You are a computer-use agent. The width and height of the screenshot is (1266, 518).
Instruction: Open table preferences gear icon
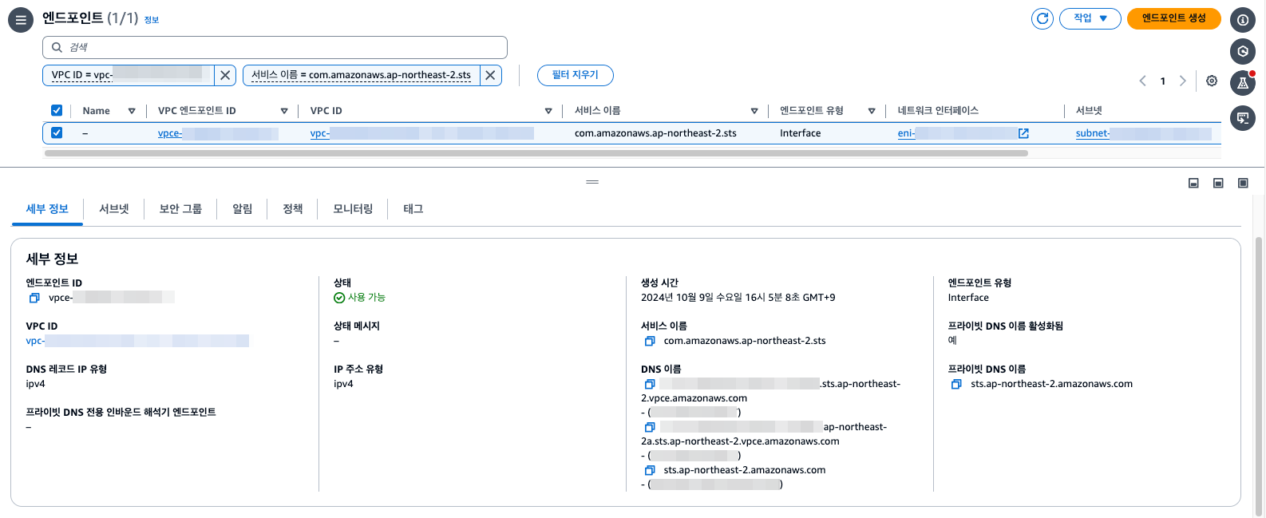click(1212, 81)
